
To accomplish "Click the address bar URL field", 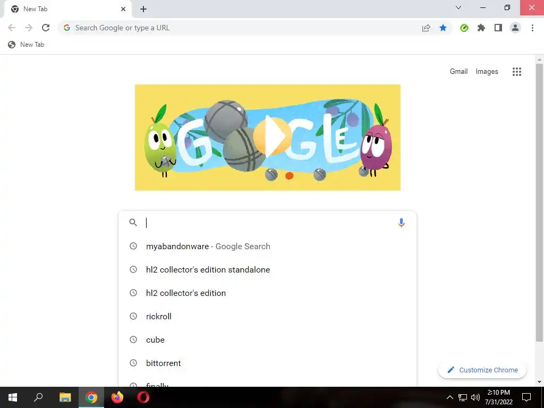I will [240, 28].
